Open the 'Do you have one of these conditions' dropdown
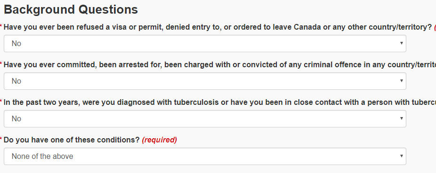Screen dimensions: 436x173 (205, 157)
